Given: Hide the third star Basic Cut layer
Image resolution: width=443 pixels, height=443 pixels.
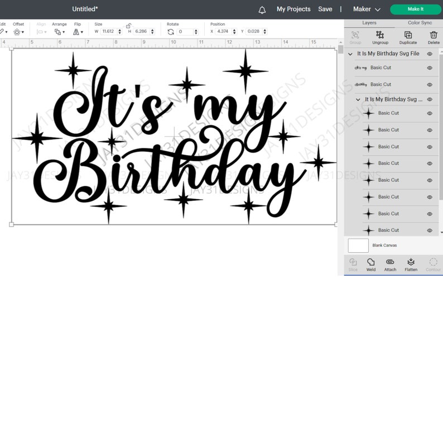Looking at the screenshot, I should click(x=430, y=147).
